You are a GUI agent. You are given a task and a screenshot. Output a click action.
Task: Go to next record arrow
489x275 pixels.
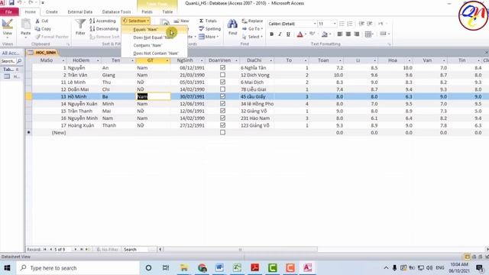(x=75, y=250)
